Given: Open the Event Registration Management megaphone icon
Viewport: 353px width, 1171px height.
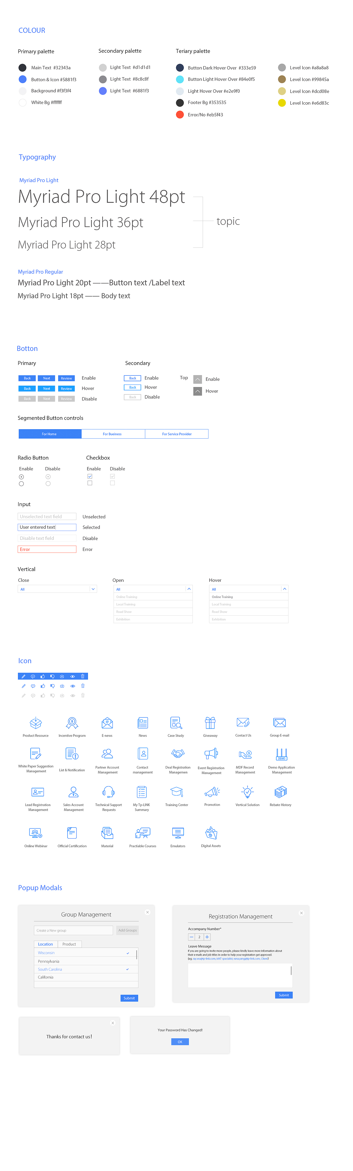Looking at the screenshot, I should point(211,754).
